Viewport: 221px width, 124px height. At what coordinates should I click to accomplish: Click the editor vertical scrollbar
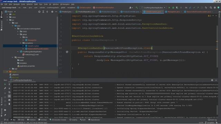click(x=217, y=46)
